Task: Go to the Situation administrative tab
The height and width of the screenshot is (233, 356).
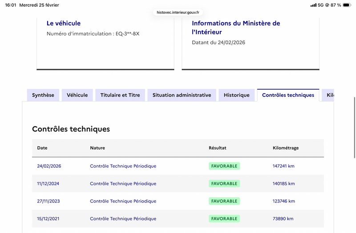Action: tap(182, 95)
